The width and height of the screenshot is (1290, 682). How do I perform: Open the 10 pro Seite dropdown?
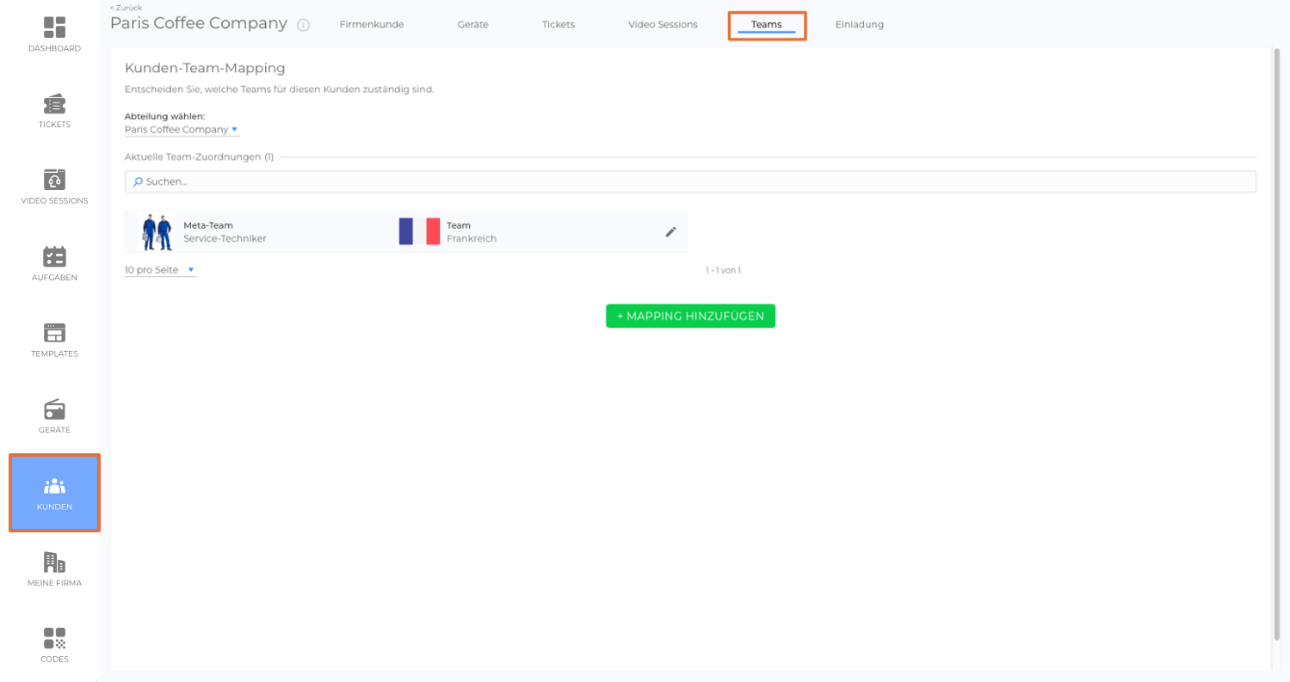point(160,270)
